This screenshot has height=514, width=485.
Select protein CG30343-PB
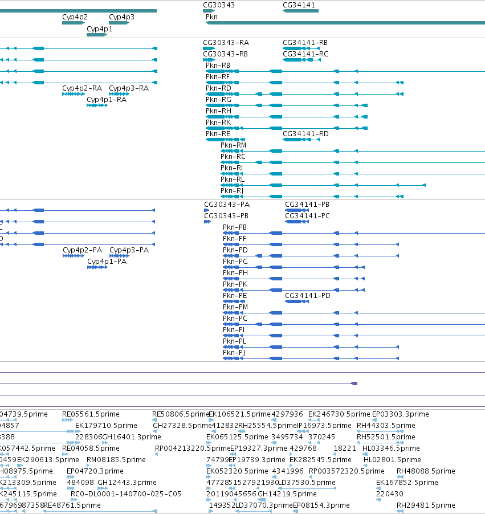pyautogui.click(x=226, y=216)
